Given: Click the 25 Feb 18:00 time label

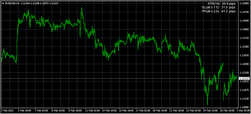Looking at the screenshot, I should click(227, 111).
